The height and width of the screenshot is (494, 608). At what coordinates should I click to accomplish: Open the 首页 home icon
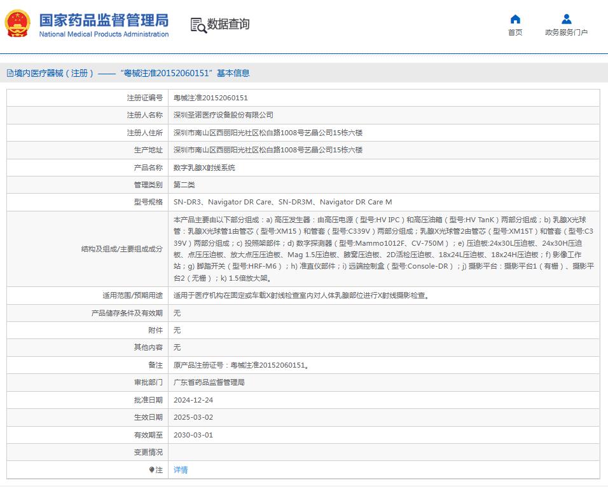[x=515, y=21]
